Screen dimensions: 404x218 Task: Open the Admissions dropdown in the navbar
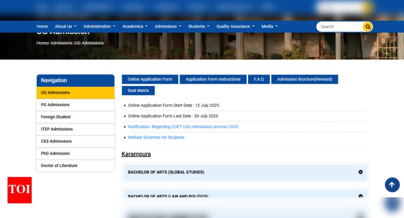(x=168, y=26)
